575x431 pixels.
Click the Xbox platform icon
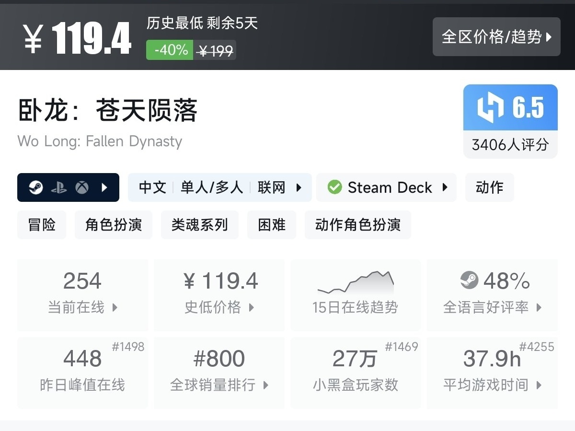click(82, 187)
